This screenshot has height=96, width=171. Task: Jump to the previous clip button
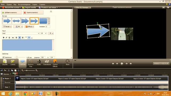click(x=113, y=63)
